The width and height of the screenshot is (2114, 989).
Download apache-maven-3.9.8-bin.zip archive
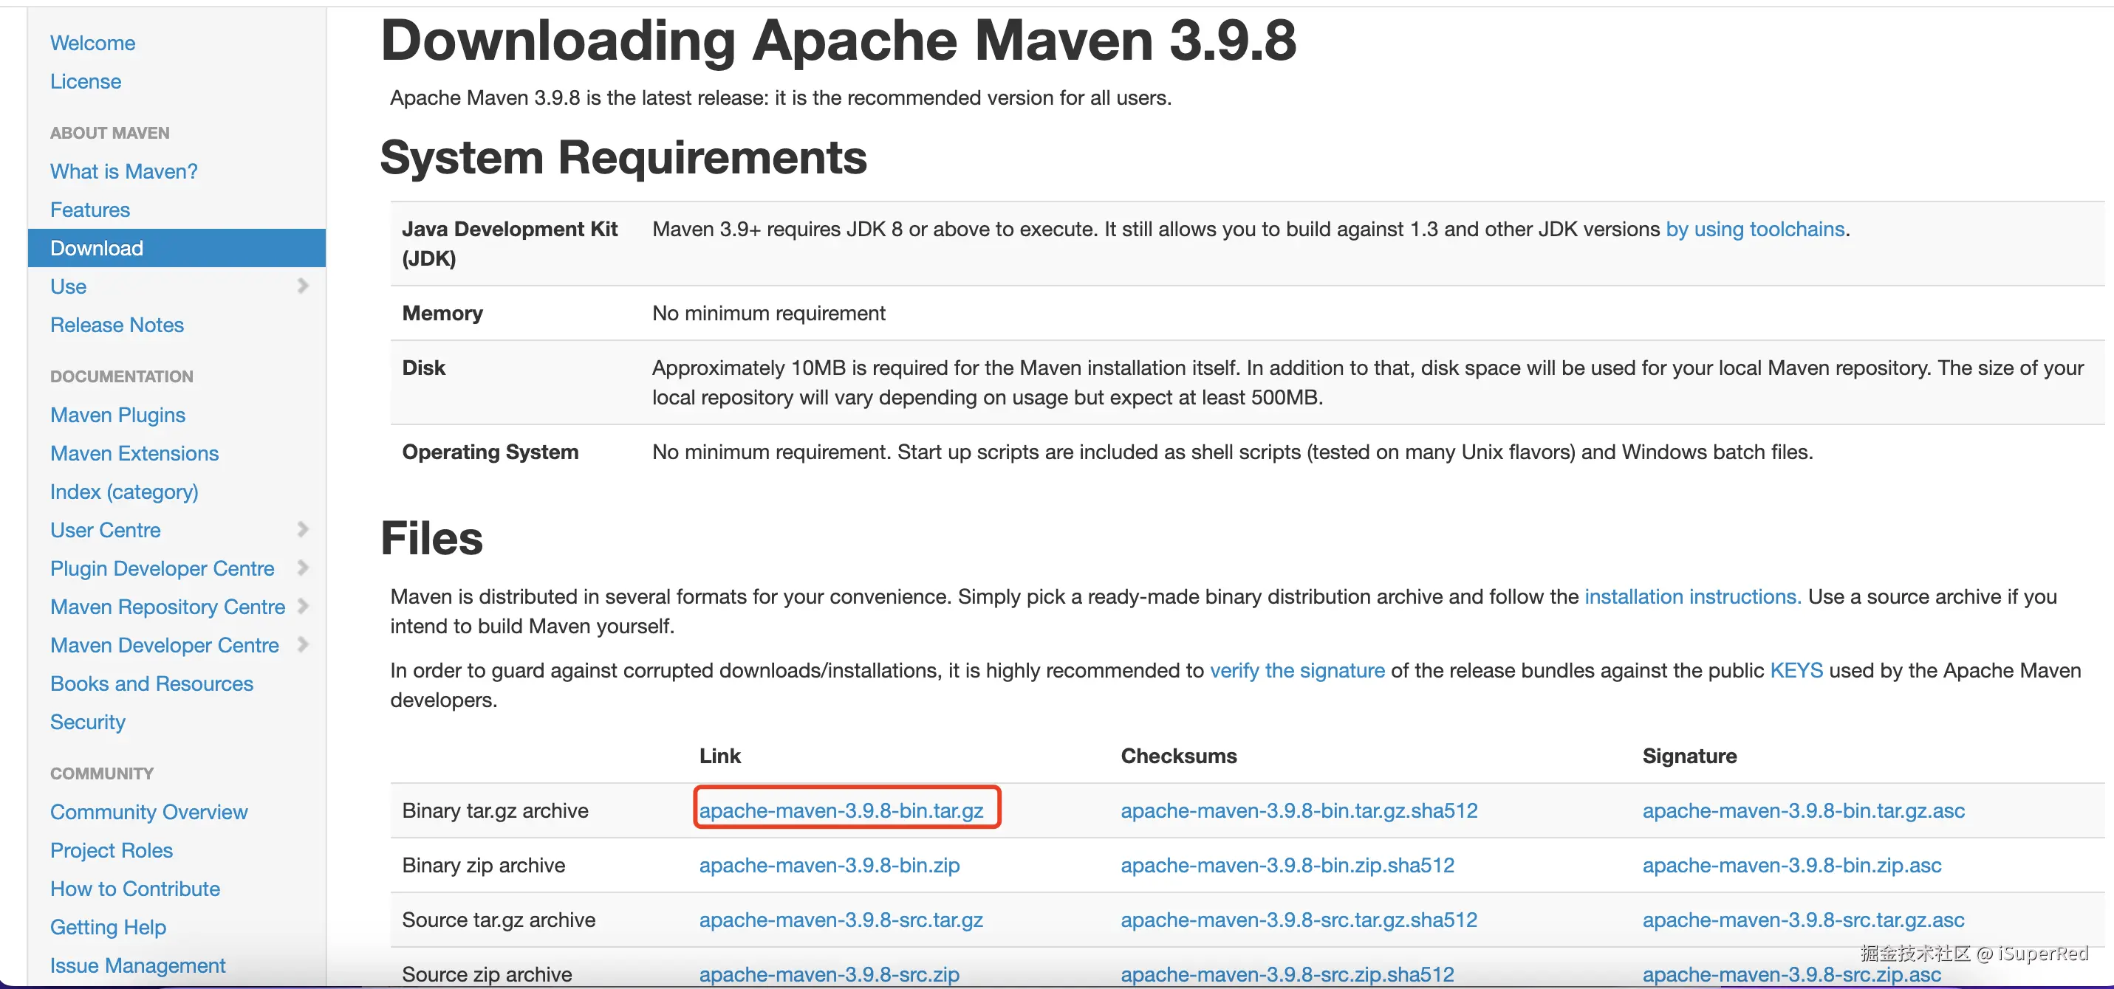click(x=829, y=865)
